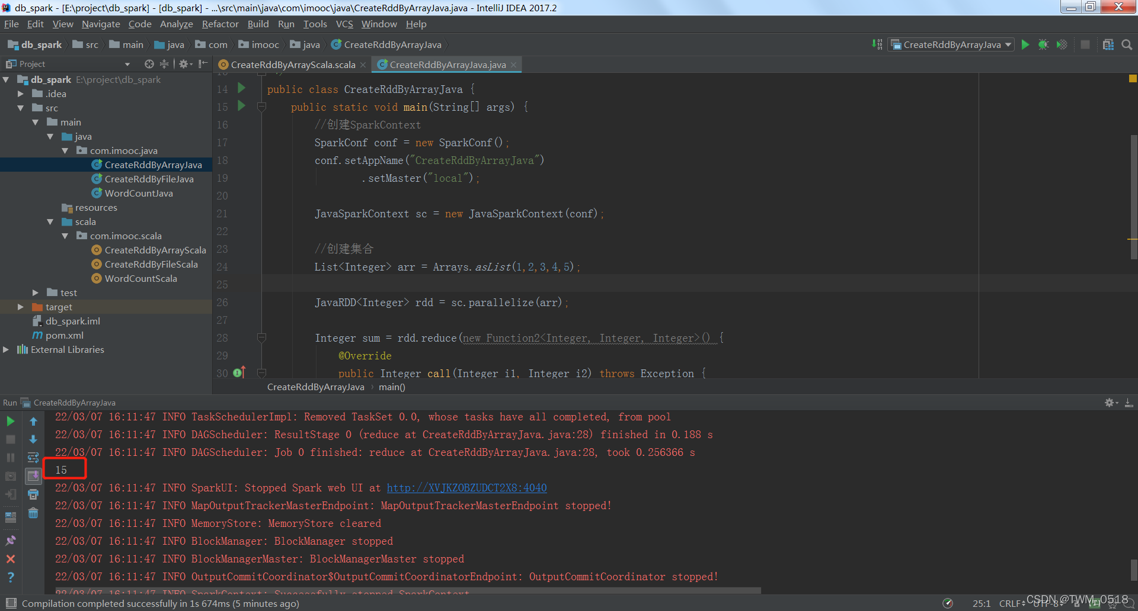Open Project panel settings gear
The image size is (1138, 611).
(x=185, y=64)
